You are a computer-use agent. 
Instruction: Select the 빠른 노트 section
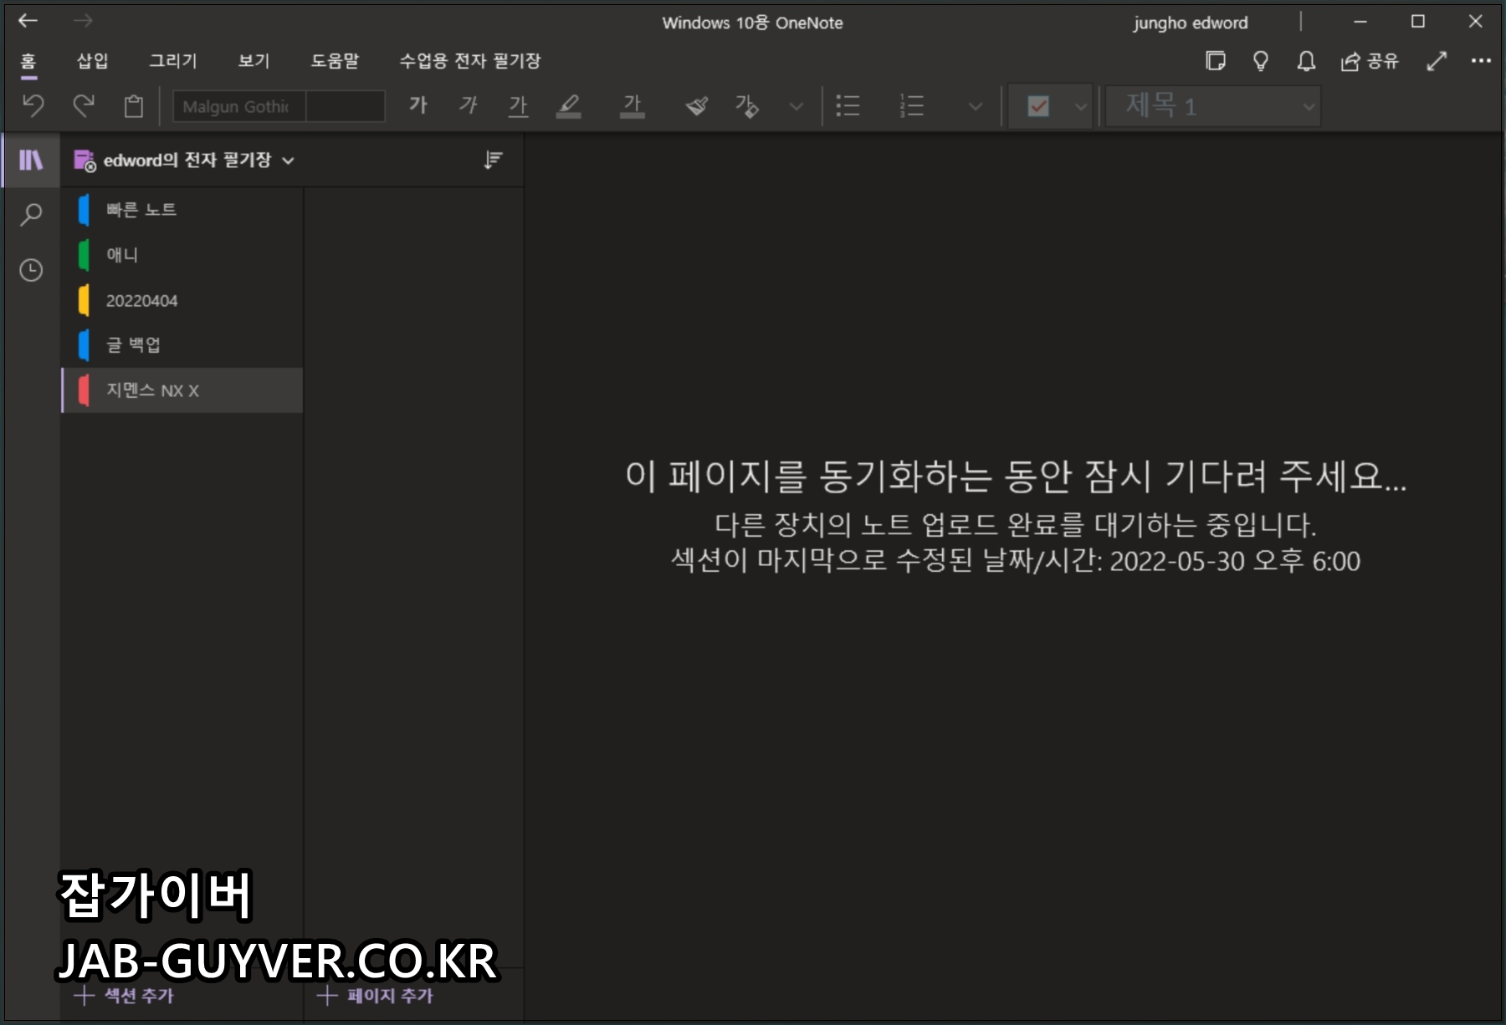pos(182,210)
